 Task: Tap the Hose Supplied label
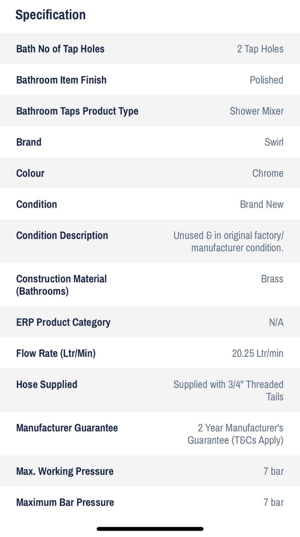[47, 384]
